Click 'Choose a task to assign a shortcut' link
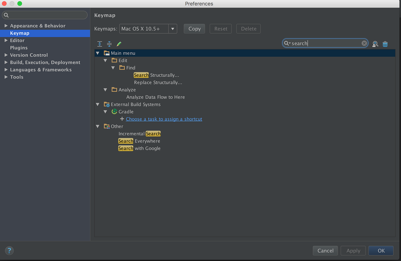The image size is (401, 261). pyautogui.click(x=164, y=119)
